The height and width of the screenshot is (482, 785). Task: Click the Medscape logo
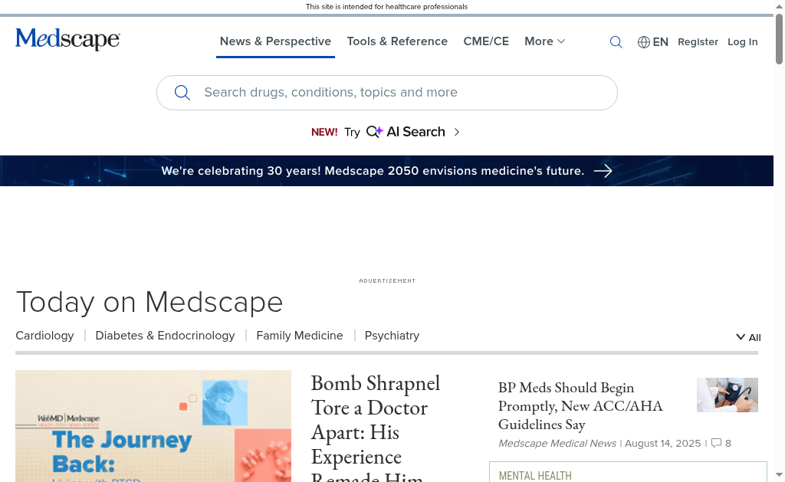[x=67, y=39]
